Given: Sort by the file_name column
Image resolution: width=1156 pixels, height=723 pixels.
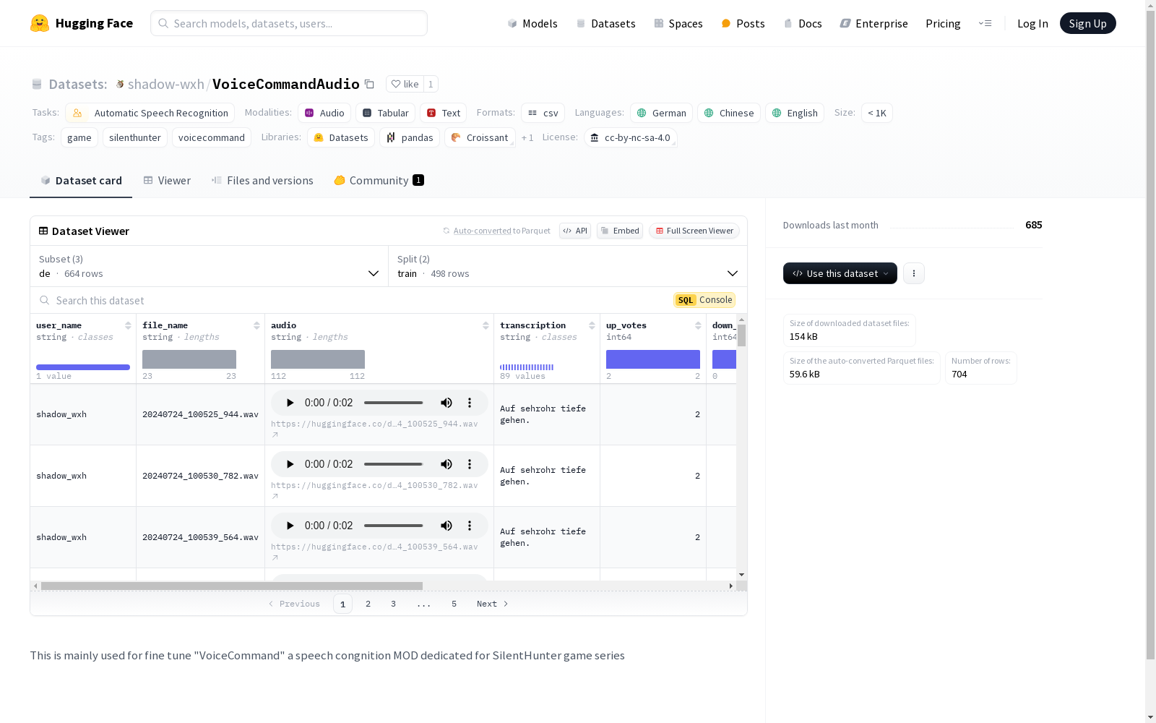Looking at the screenshot, I should point(256,325).
